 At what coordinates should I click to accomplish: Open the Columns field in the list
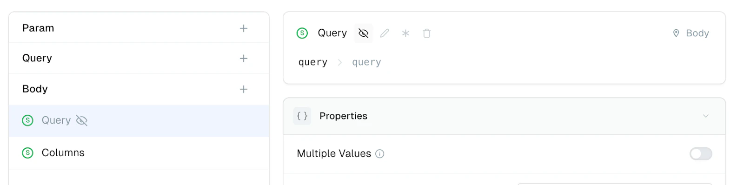[139, 153]
